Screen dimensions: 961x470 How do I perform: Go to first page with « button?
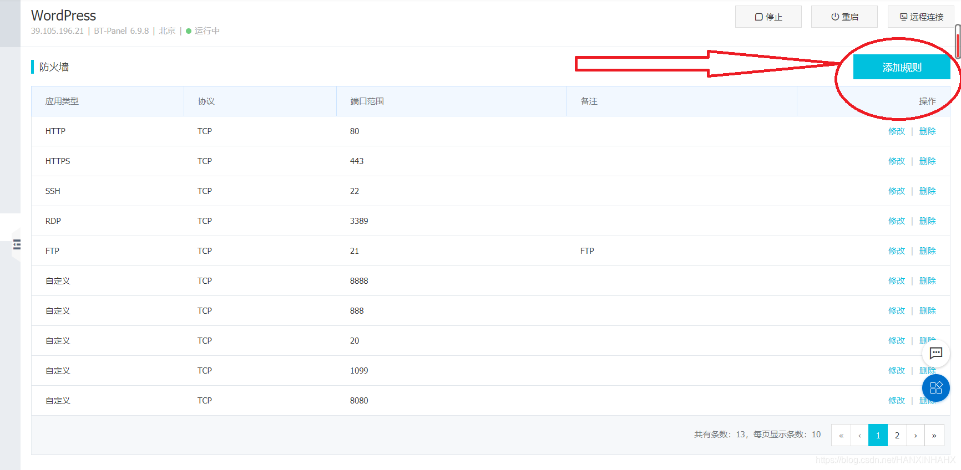(x=841, y=435)
